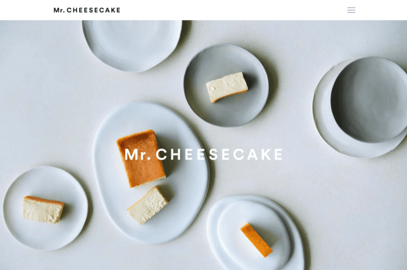
Task: Click the word CHEESECAKE in the header logo
Action: (94, 10)
